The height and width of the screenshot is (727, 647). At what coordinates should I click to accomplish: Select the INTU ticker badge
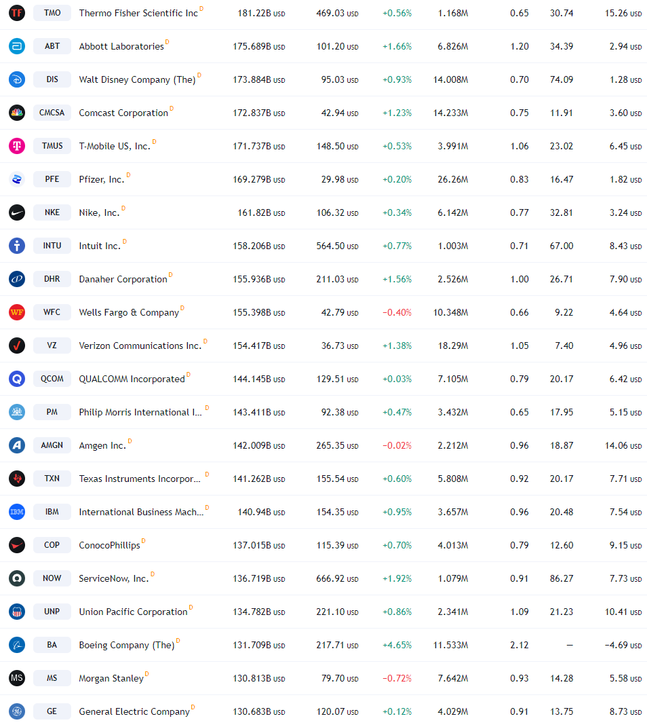52,246
